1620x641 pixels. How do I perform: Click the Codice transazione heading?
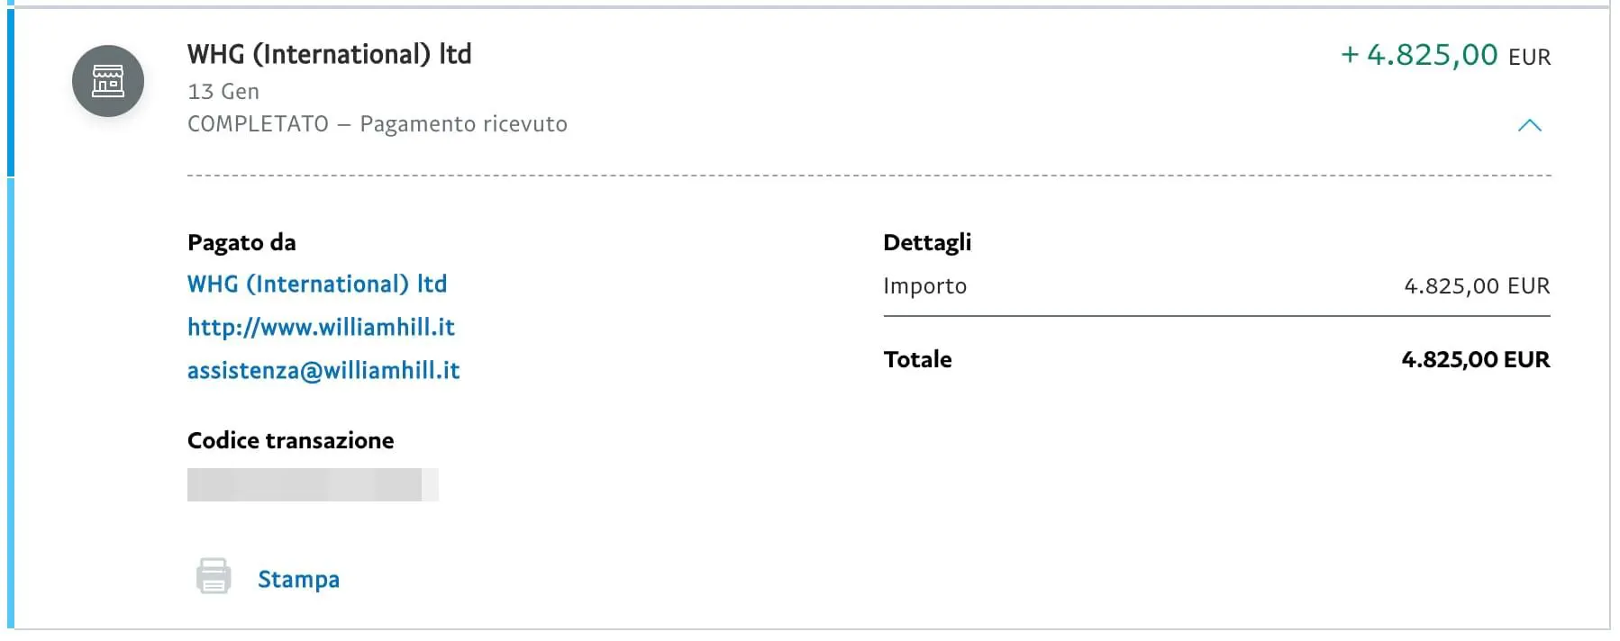[x=290, y=440]
